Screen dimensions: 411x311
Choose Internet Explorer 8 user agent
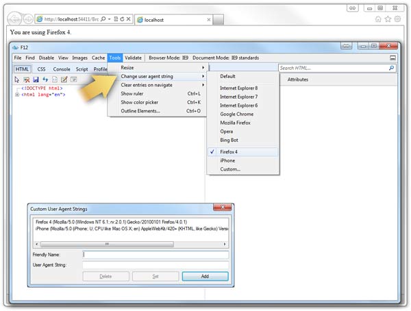click(243, 88)
